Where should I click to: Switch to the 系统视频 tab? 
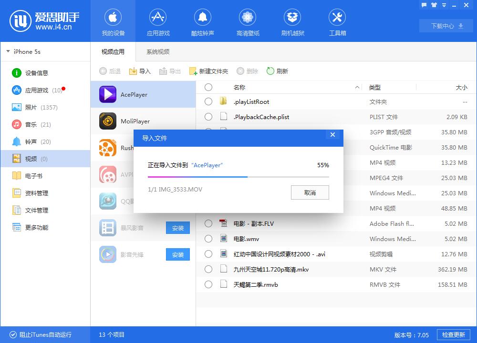click(157, 51)
